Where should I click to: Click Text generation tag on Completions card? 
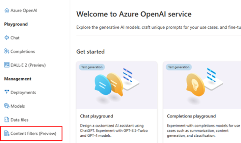coord(179,67)
